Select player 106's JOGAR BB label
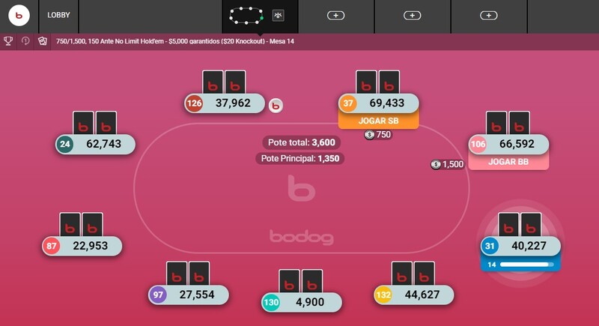The width and height of the screenshot is (599, 326). pyautogui.click(x=508, y=162)
